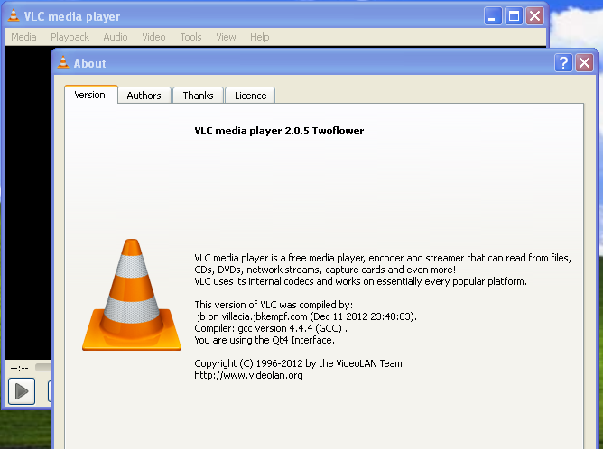Minimize the VLC media player window

493,16
